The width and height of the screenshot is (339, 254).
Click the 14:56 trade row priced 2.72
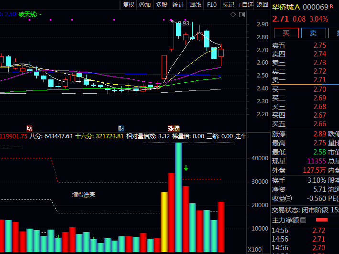[x=305, y=231]
